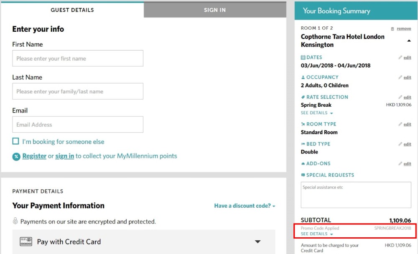Click the bed icon beside Room Type

pyautogui.click(x=303, y=124)
